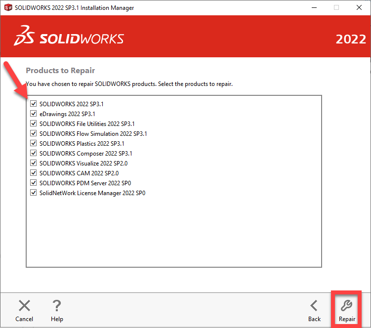Viewport: 371px width, 328px height.
Task: Click the 'Products to Repair' heading
Action: point(60,71)
